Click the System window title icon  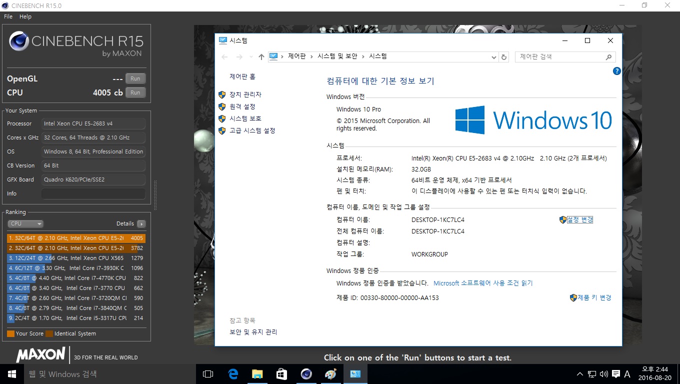[223, 40]
